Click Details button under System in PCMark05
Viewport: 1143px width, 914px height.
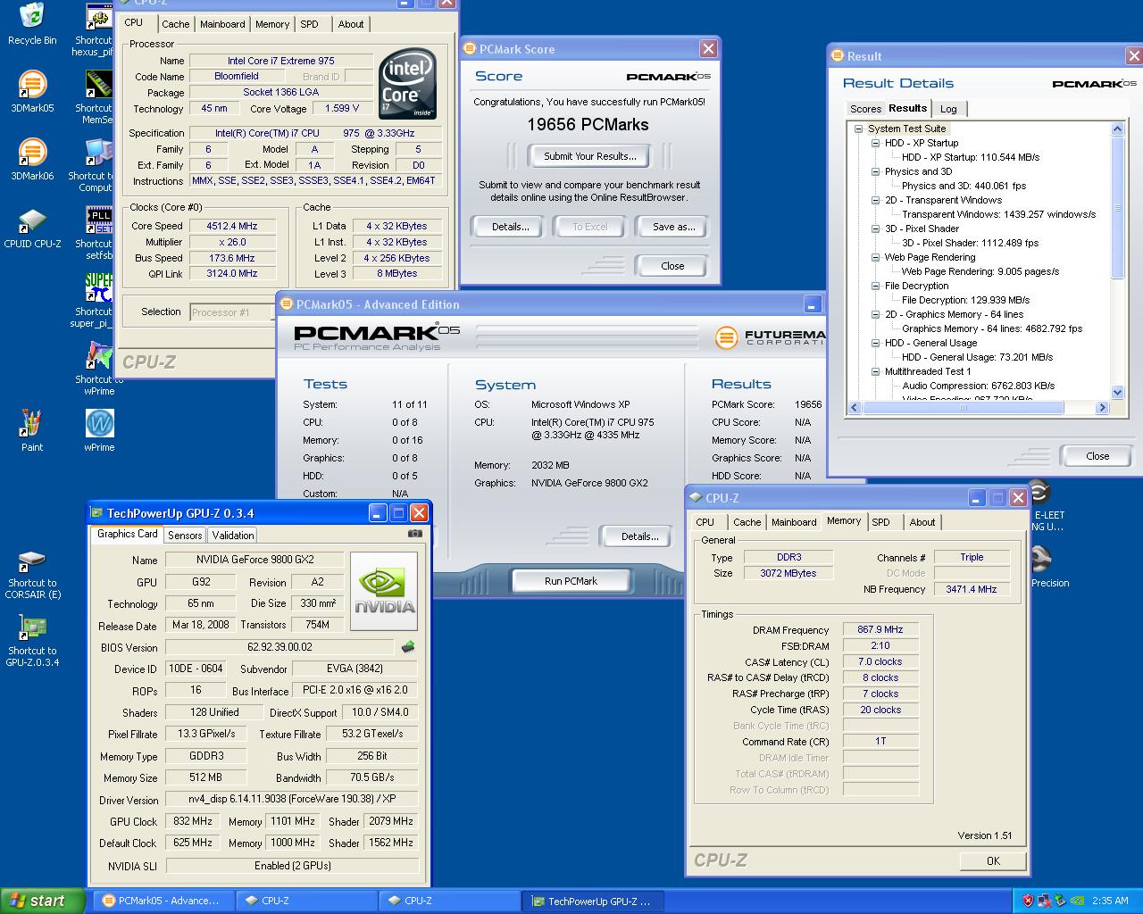tap(639, 536)
